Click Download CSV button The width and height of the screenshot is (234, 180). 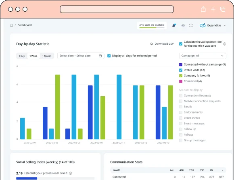[162, 44]
